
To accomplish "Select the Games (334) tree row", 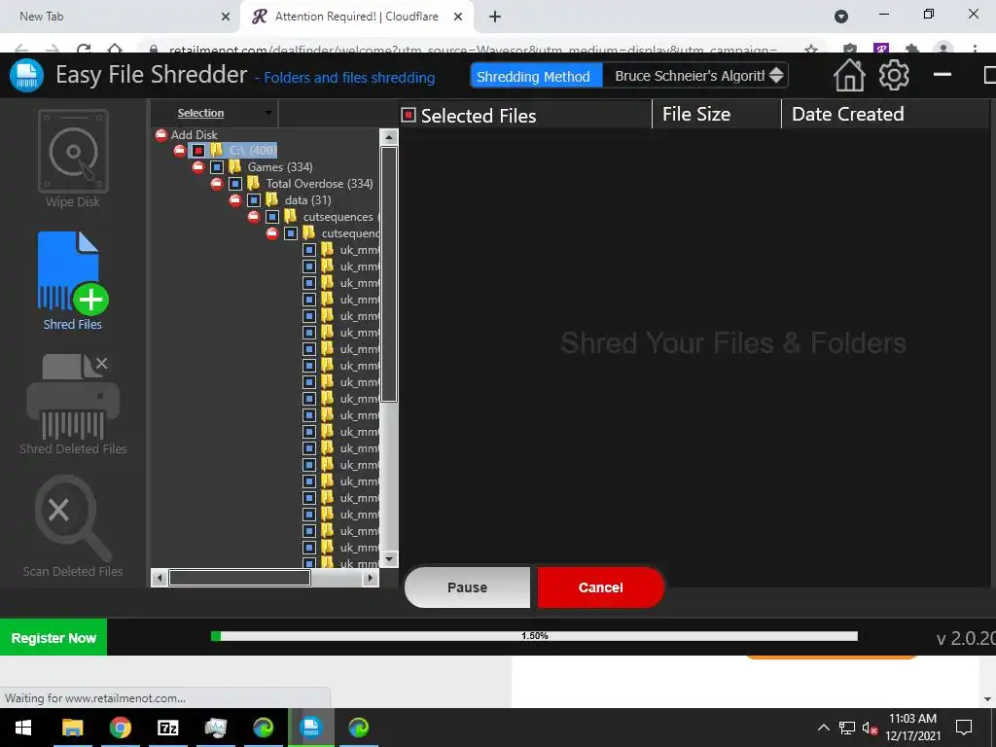I will coord(280,167).
